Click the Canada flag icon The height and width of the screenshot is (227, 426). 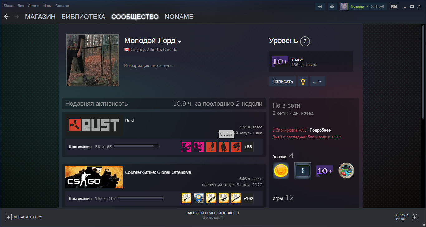click(127, 50)
